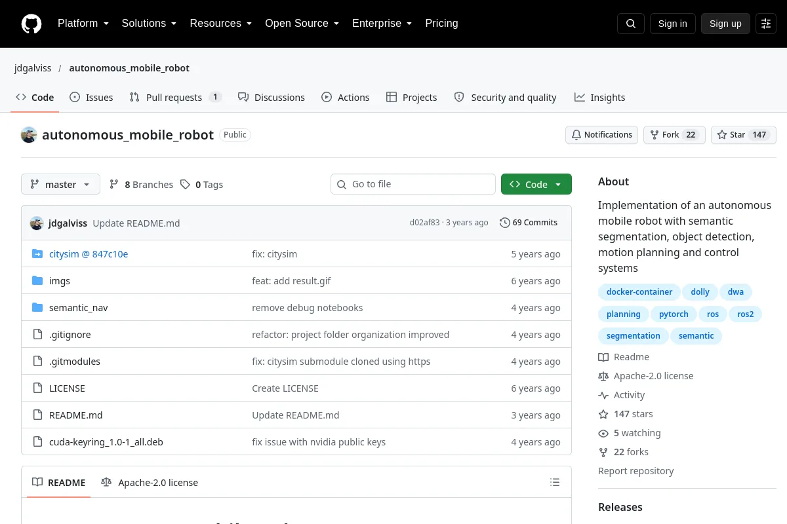
Task: Select the README tab in file viewer
Action: [59, 483]
